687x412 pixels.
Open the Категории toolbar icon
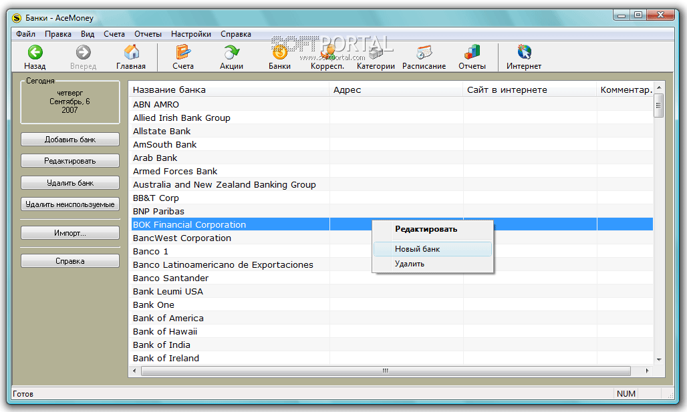coord(376,52)
